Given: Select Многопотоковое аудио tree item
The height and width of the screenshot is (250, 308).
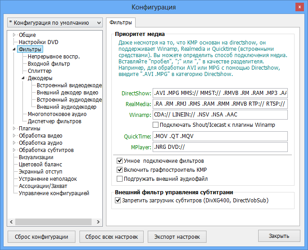Looking at the screenshot, I should point(57,114).
